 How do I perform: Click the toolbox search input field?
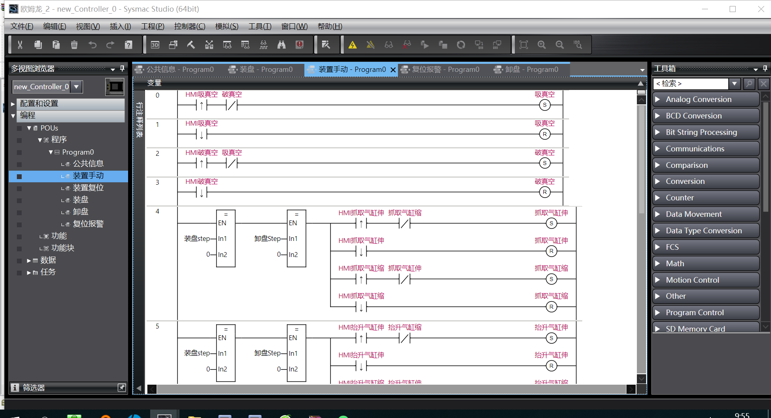[x=691, y=84]
